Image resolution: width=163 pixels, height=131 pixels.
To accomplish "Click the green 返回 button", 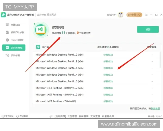I will click(148, 29).
